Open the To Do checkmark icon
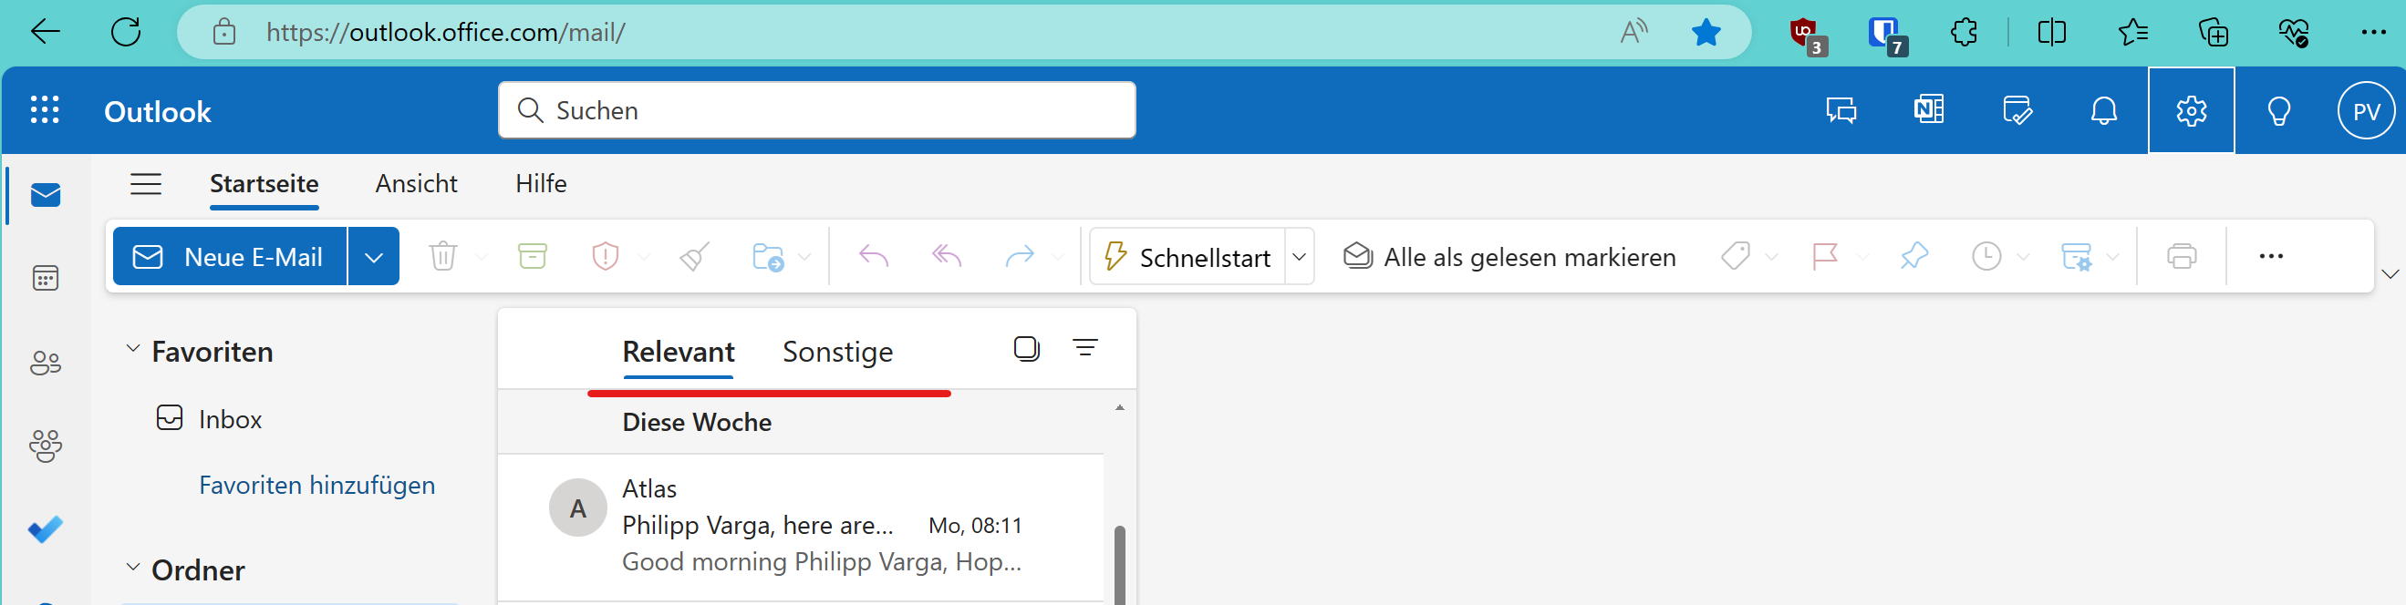2406x605 pixels. coord(45,529)
